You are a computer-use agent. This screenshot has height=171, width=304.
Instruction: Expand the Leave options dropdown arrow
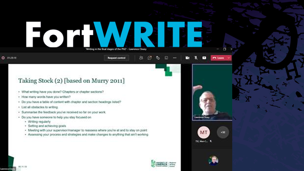click(229, 58)
